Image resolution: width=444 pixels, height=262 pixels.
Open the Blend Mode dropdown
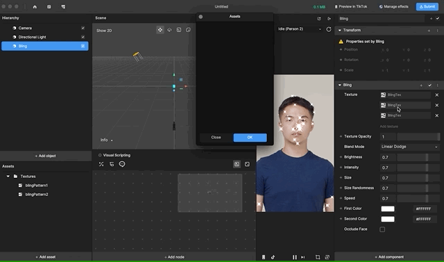point(409,147)
